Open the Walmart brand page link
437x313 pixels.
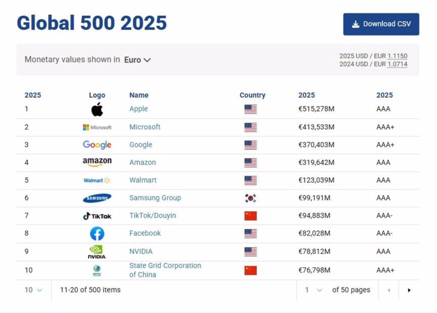coord(143,180)
